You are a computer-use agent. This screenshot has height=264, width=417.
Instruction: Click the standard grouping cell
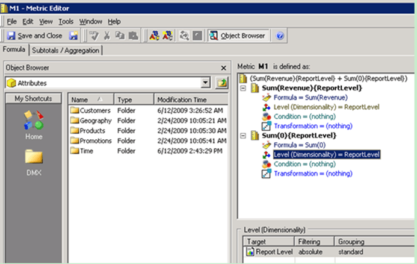tap(351, 252)
